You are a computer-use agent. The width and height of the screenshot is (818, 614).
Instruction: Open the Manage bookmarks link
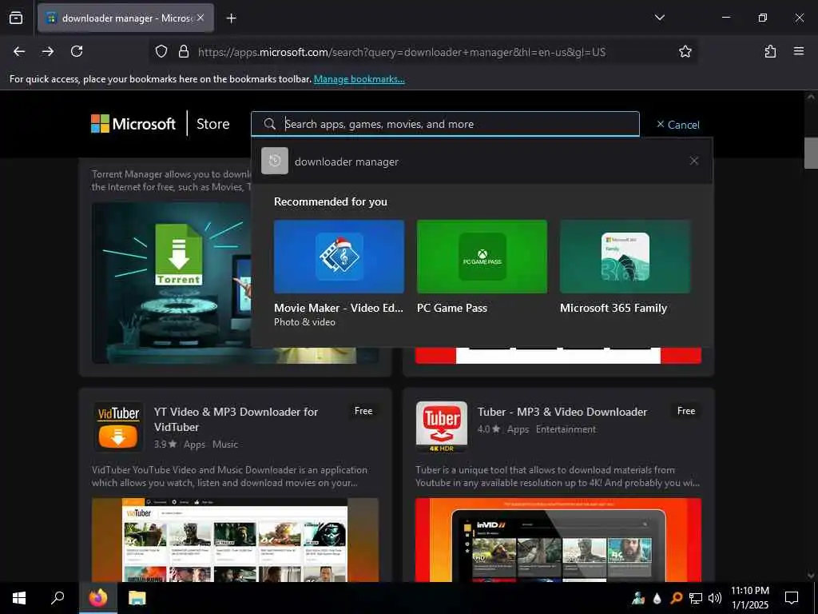359,79
